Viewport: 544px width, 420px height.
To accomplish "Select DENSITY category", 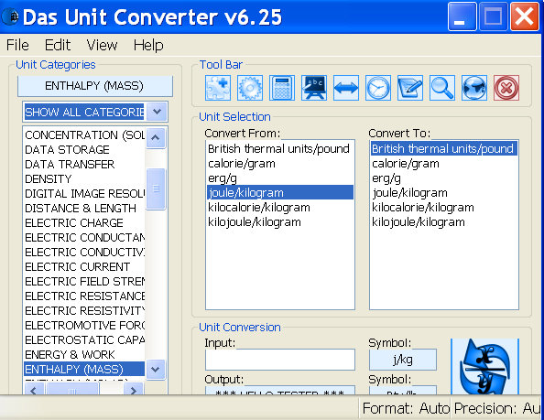I will tap(84, 178).
